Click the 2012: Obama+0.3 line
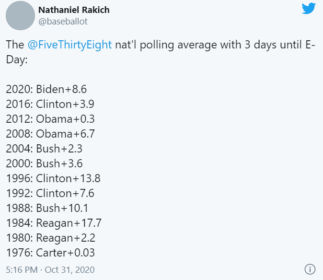 (x=50, y=119)
